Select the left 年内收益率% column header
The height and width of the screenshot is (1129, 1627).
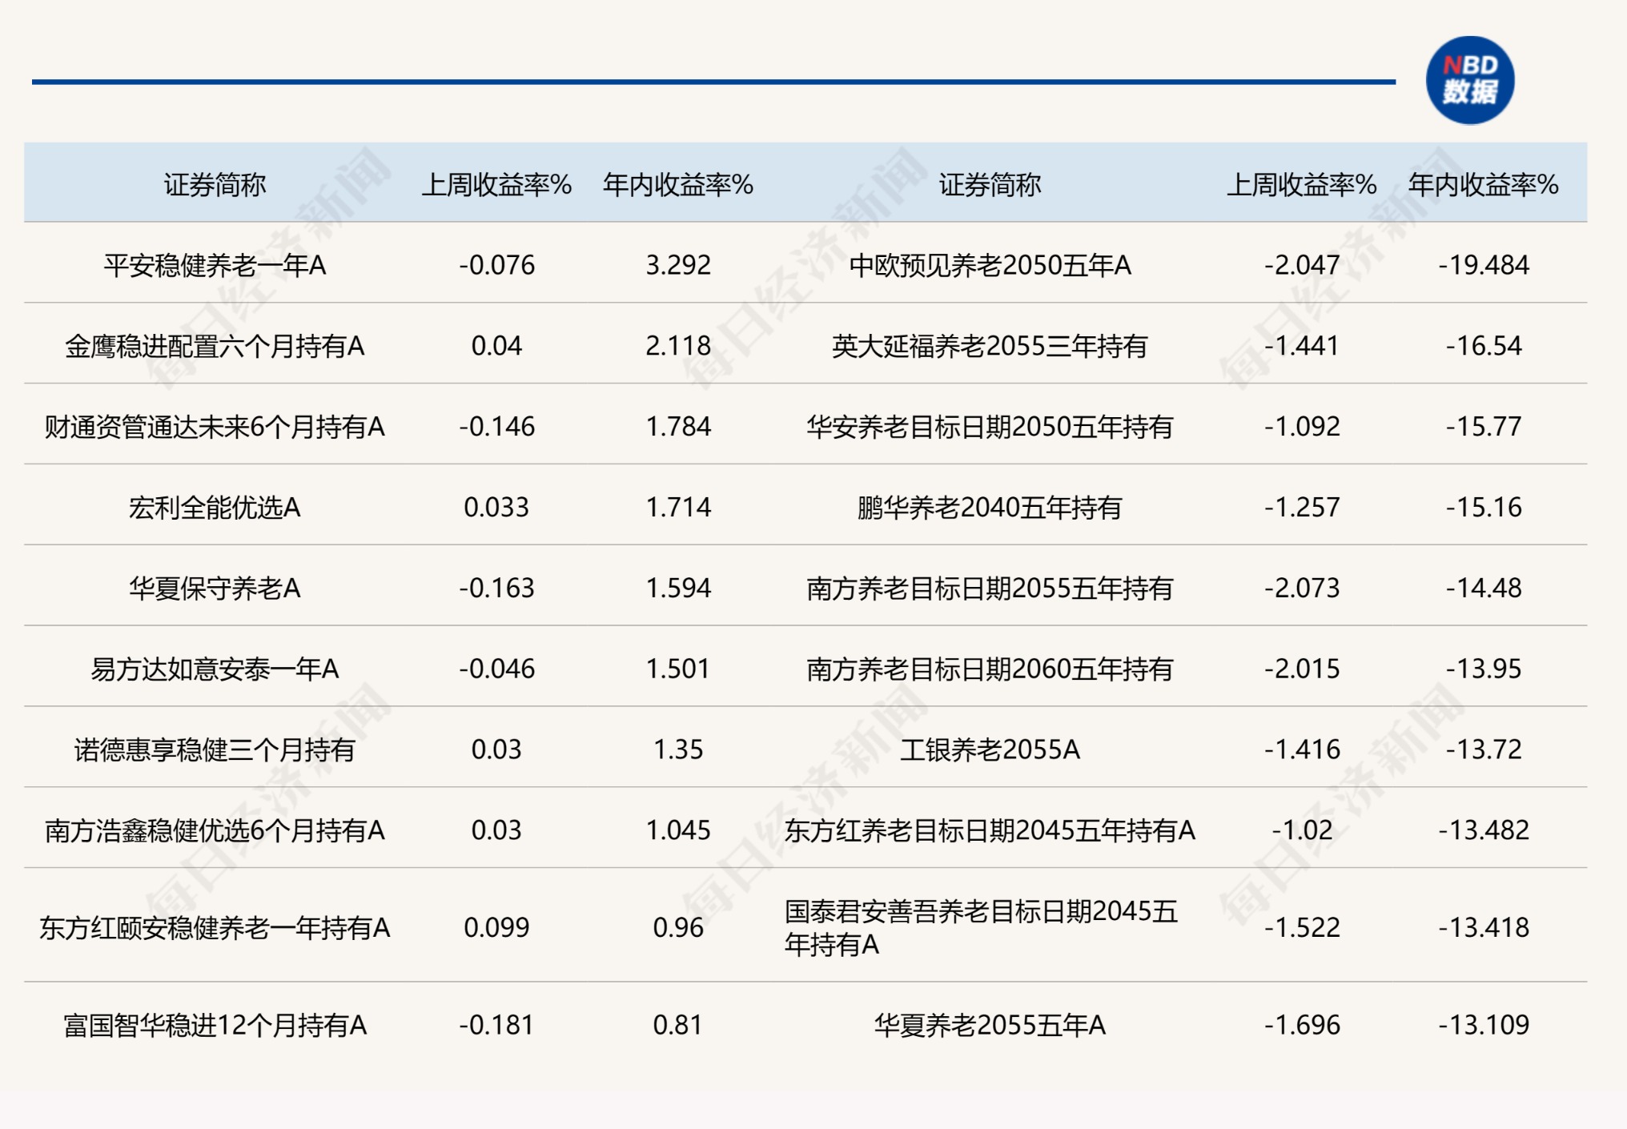click(x=679, y=183)
